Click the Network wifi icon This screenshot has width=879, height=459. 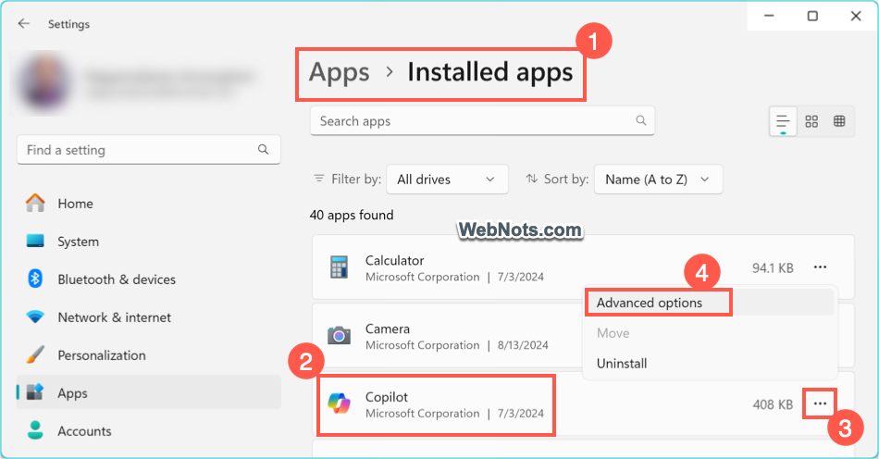coord(35,317)
